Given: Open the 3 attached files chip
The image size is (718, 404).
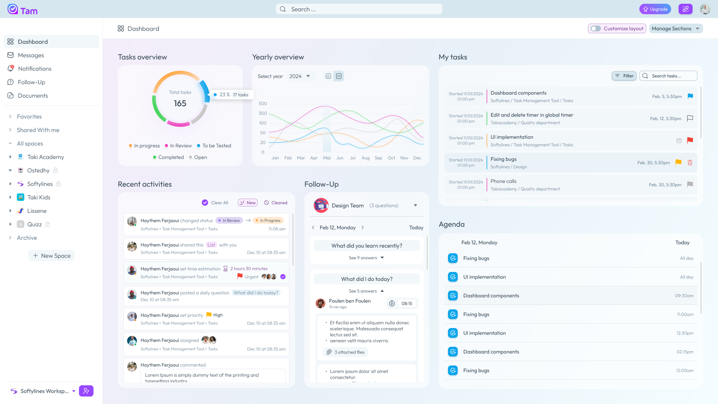Looking at the screenshot, I should [x=346, y=352].
